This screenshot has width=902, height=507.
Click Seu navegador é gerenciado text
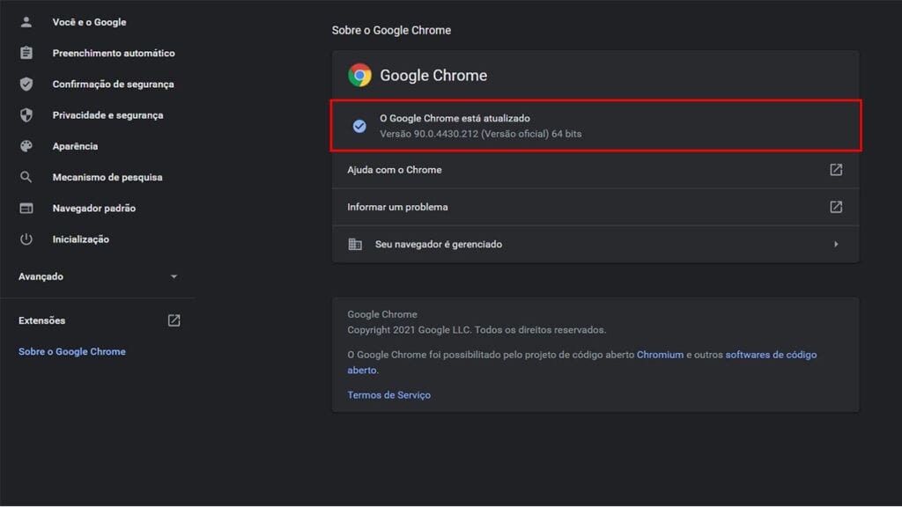tap(439, 245)
